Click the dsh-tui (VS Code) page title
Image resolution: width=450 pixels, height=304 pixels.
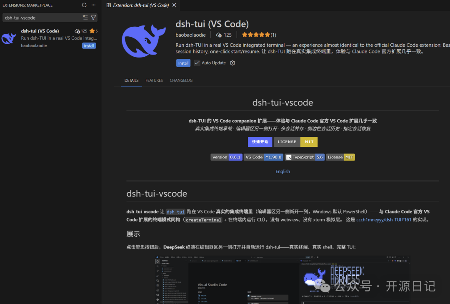point(212,24)
